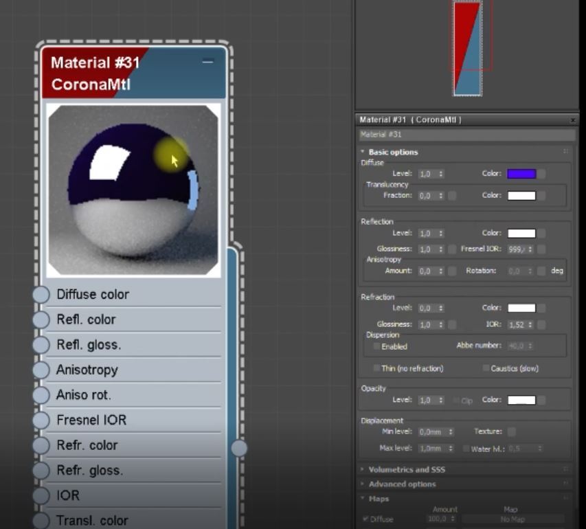Image resolution: width=586 pixels, height=529 pixels.
Task: Click the Diffuse No Map button
Action: tap(512, 519)
